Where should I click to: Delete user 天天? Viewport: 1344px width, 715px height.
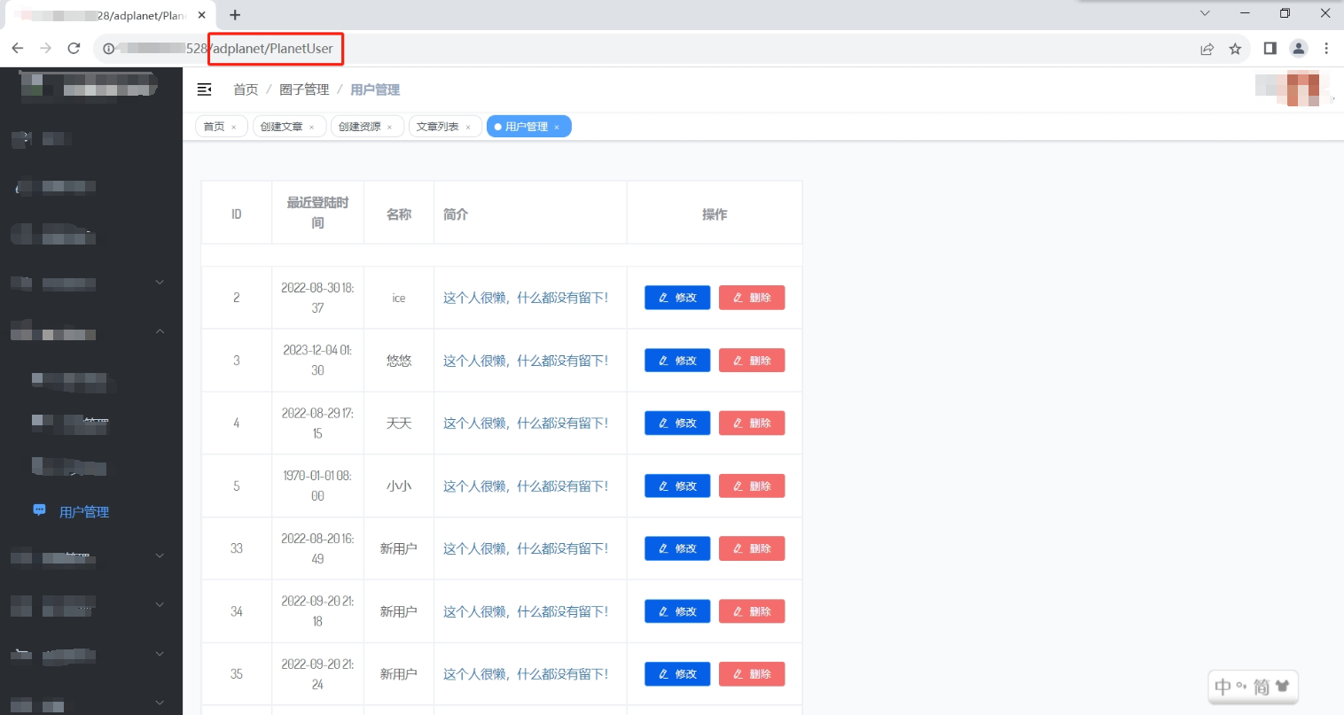752,424
